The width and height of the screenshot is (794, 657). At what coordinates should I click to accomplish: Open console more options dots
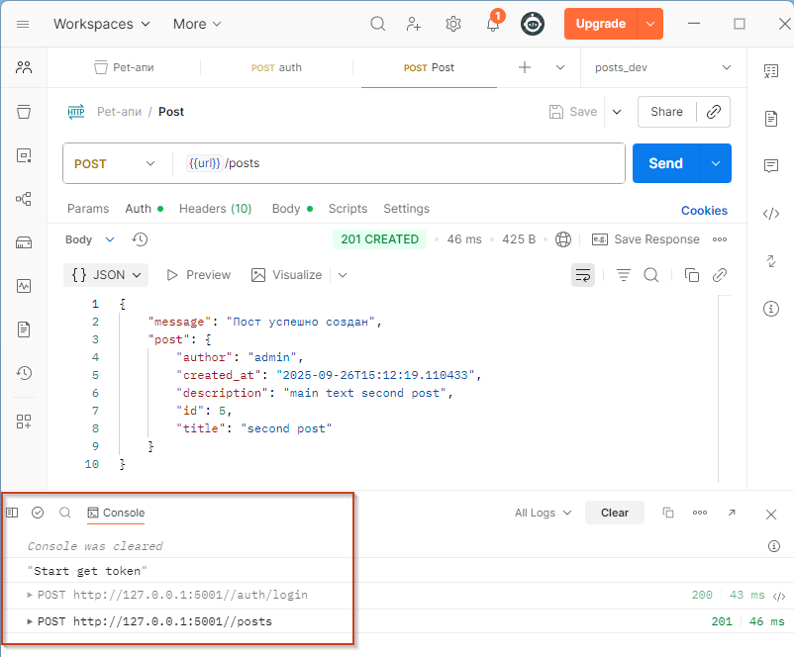point(700,513)
